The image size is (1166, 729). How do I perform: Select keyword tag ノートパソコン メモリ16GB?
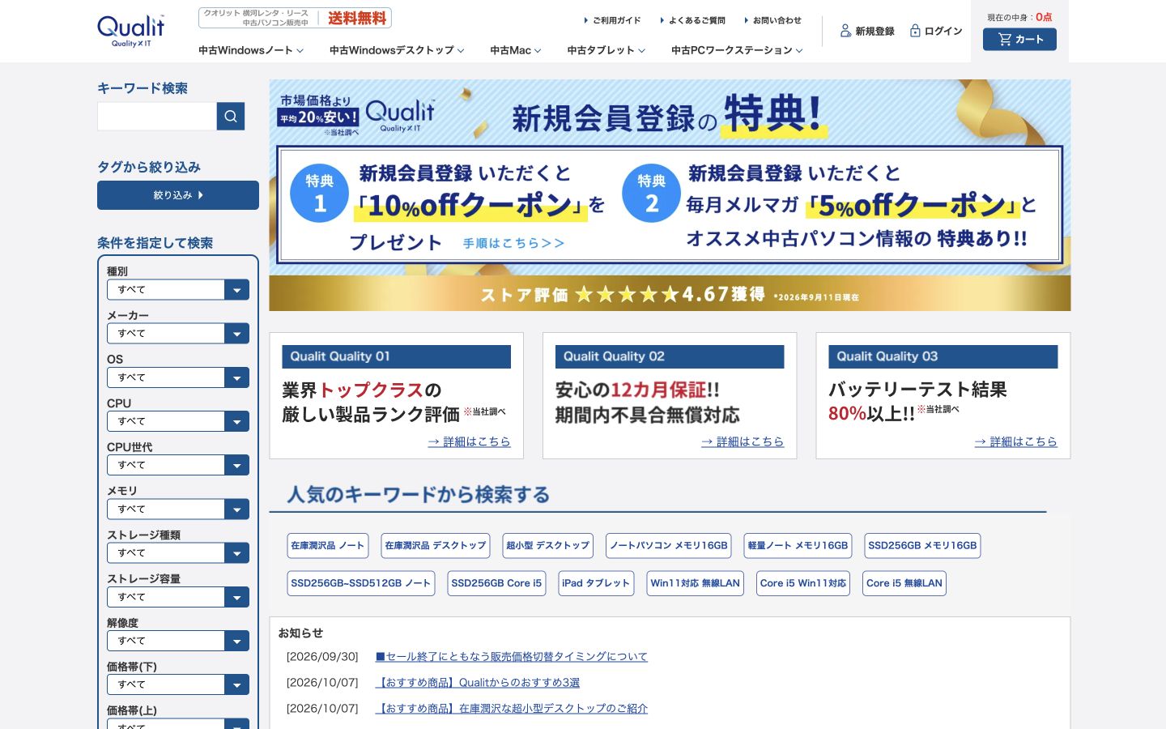coord(669,546)
